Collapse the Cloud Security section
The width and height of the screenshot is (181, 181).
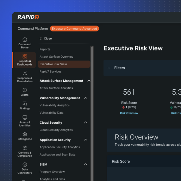[x=86, y=123]
